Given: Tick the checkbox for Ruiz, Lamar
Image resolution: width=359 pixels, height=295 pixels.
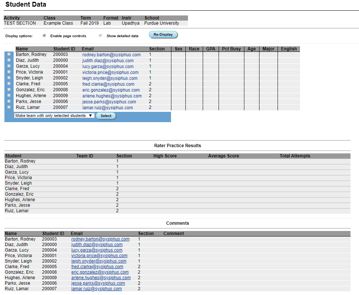Looking at the screenshot, I should pos(8,107).
